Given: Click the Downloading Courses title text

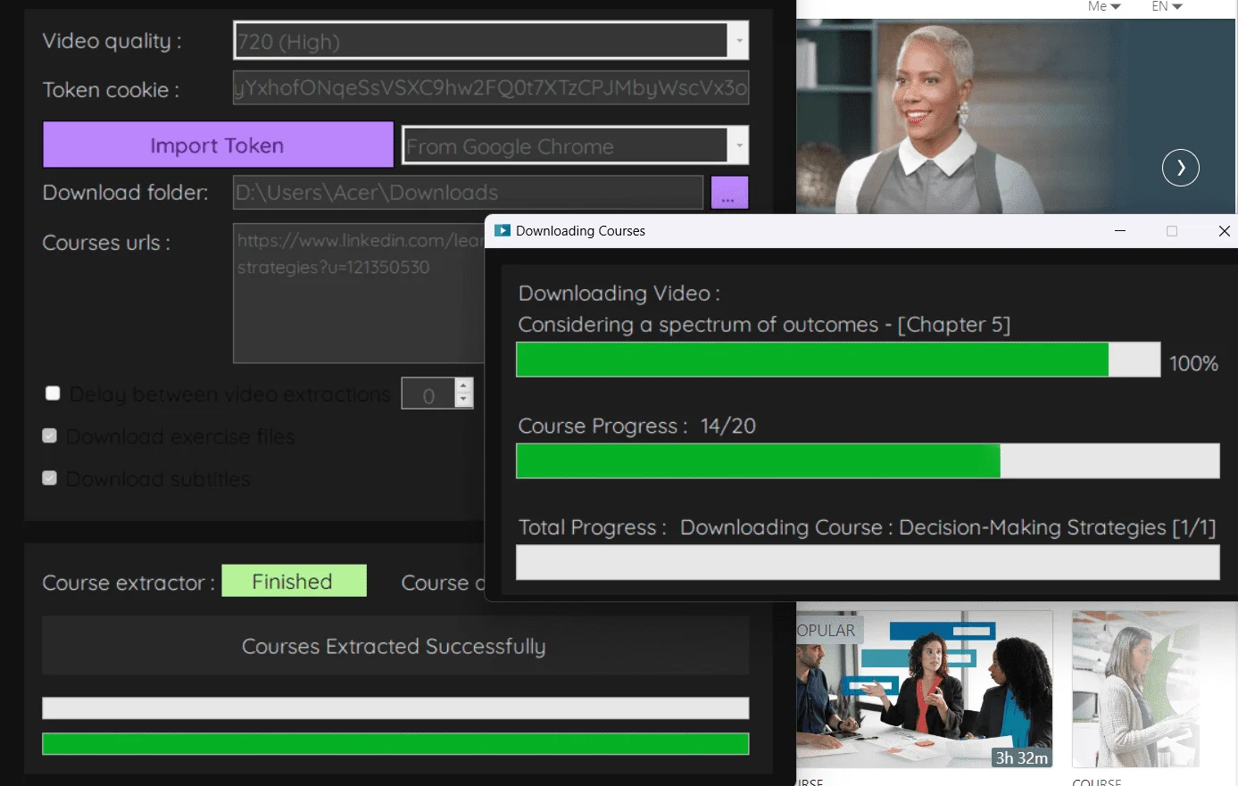Looking at the screenshot, I should [580, 231].
